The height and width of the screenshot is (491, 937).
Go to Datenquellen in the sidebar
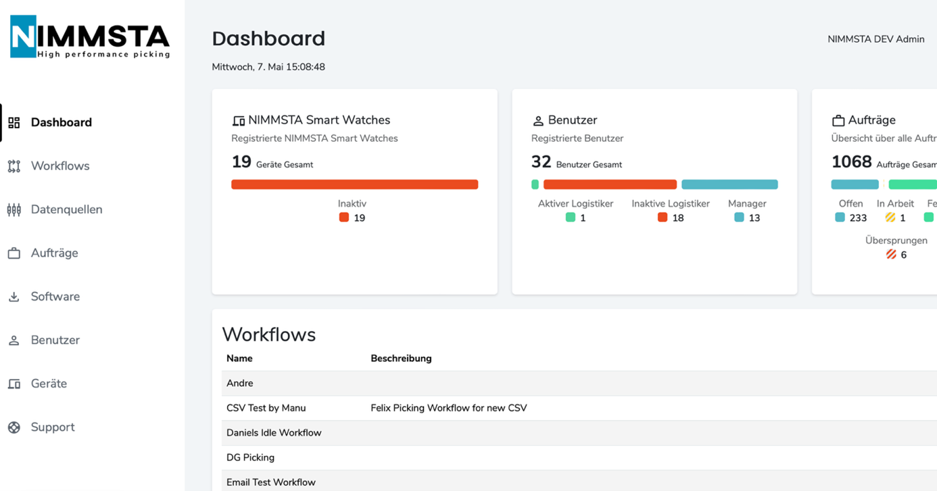66,209
